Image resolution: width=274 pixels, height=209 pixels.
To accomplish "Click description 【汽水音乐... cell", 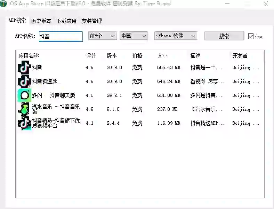I will coord(207,109).
